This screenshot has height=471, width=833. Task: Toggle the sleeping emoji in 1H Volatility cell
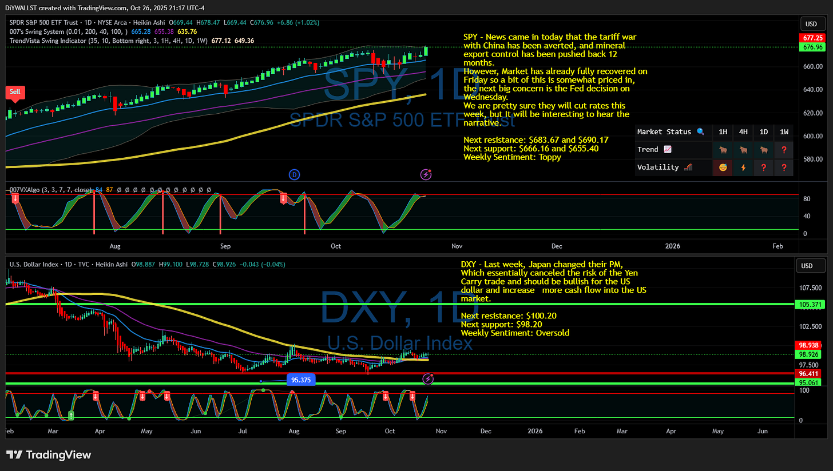(723, 168)
